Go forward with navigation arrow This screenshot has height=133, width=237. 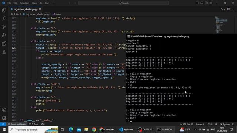pyautogui.click(x=75, y=3)
